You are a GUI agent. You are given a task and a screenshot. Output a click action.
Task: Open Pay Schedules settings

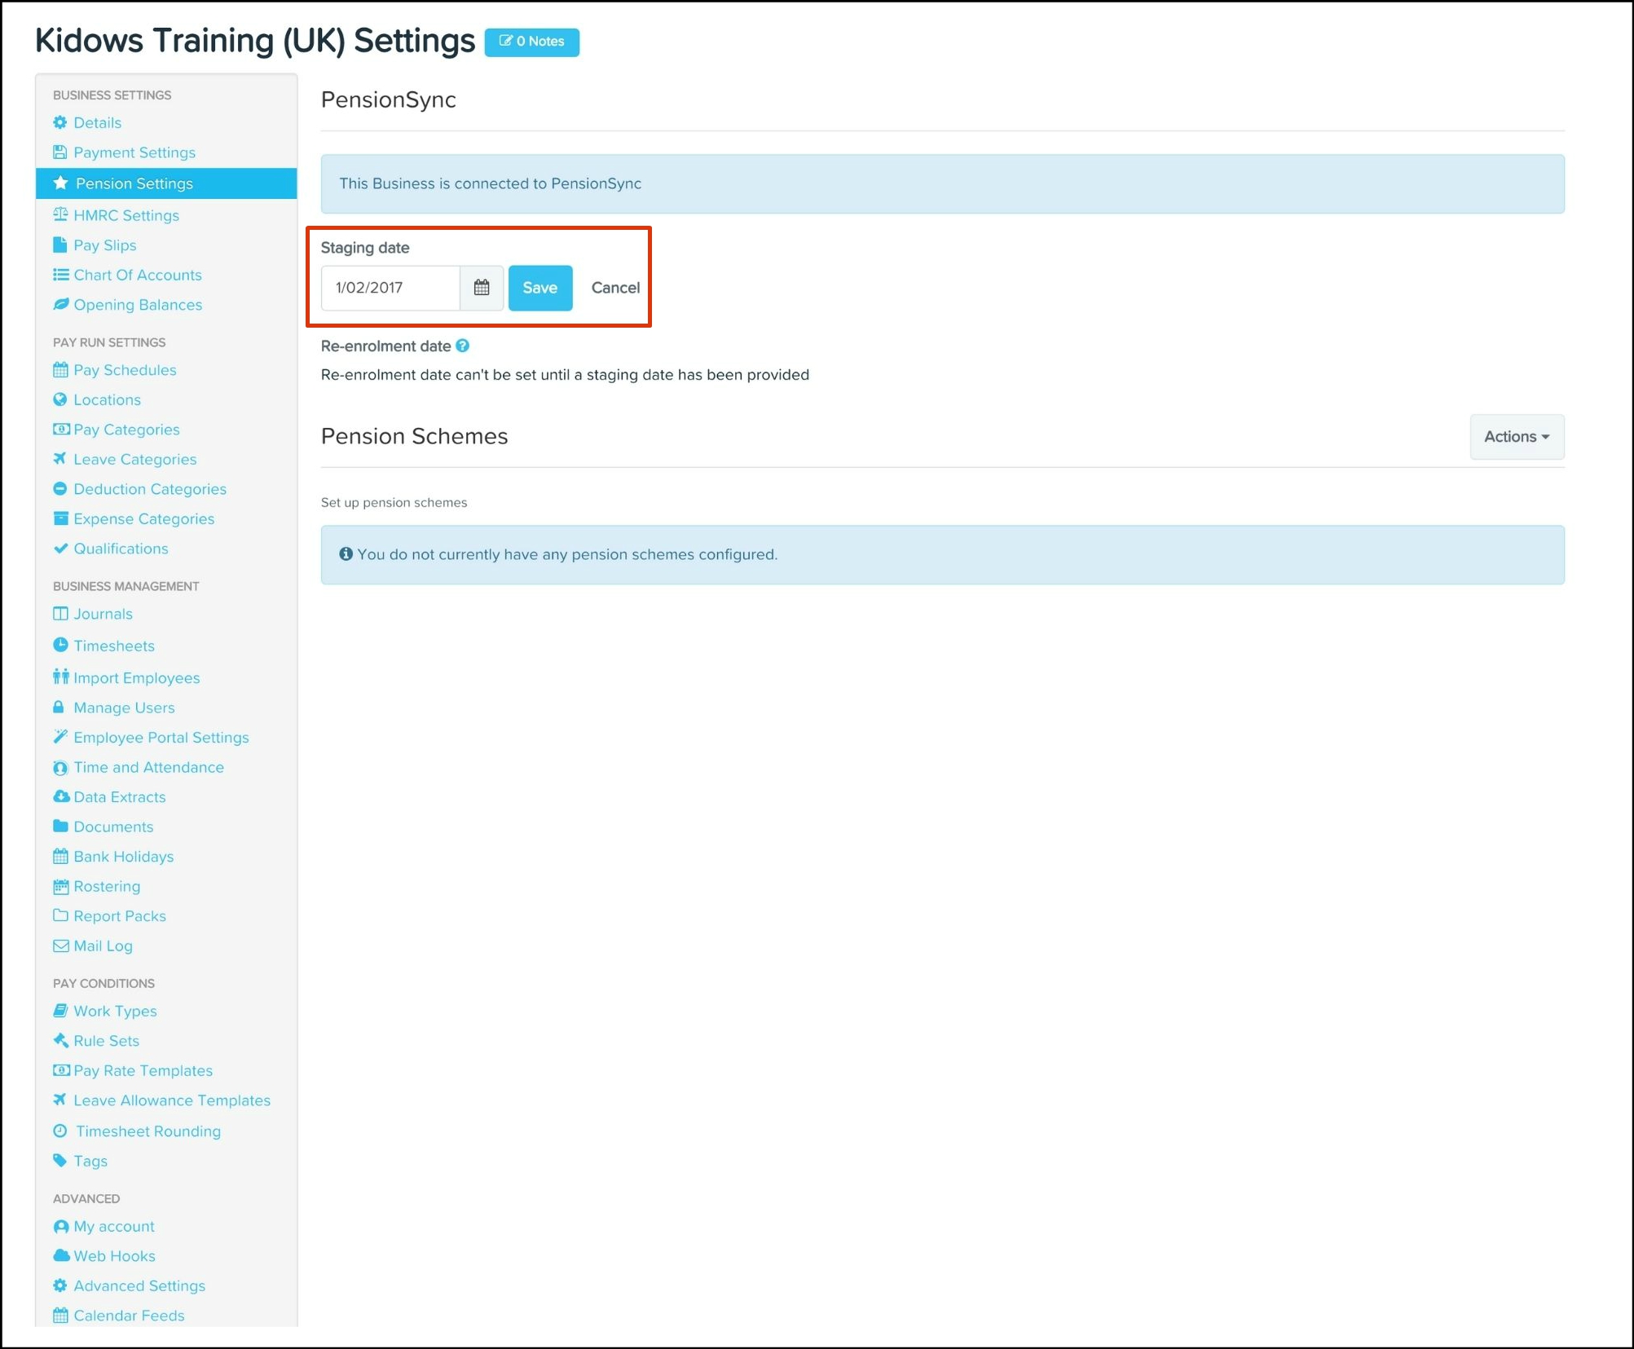(125, 370)
